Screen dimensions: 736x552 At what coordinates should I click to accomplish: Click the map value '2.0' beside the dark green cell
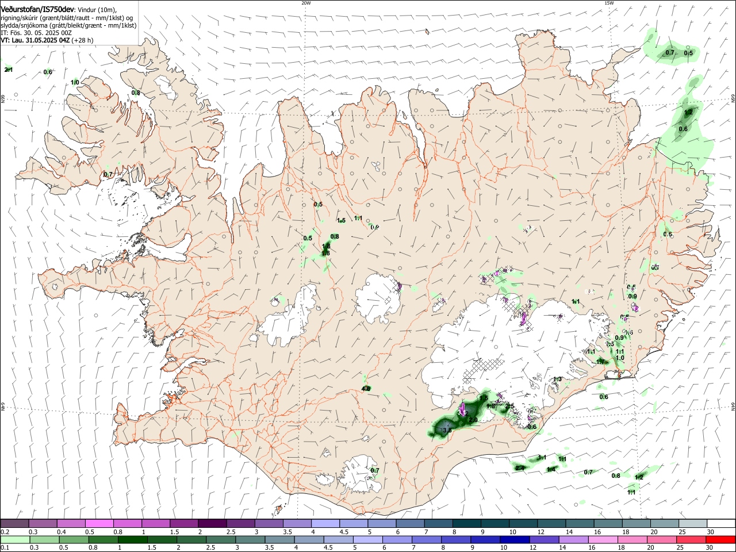pos(473,420)
